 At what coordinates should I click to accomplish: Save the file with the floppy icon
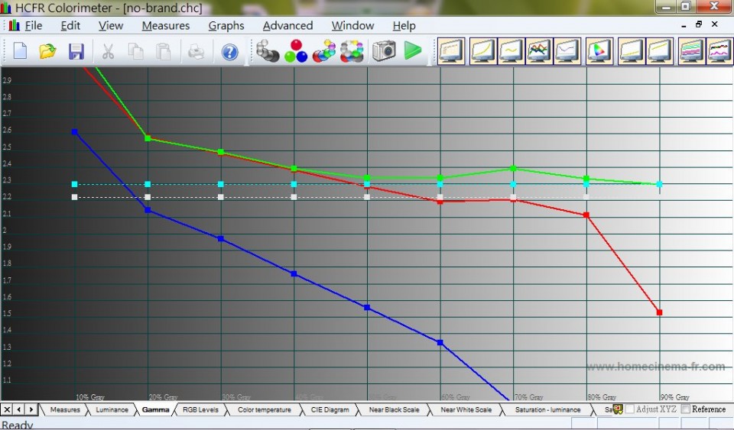click(x=76, y=51)
